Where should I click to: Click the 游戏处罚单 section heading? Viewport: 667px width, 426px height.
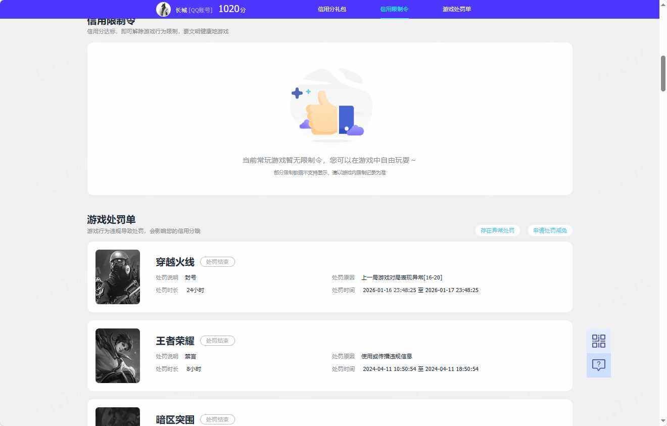tap(111, 219)
